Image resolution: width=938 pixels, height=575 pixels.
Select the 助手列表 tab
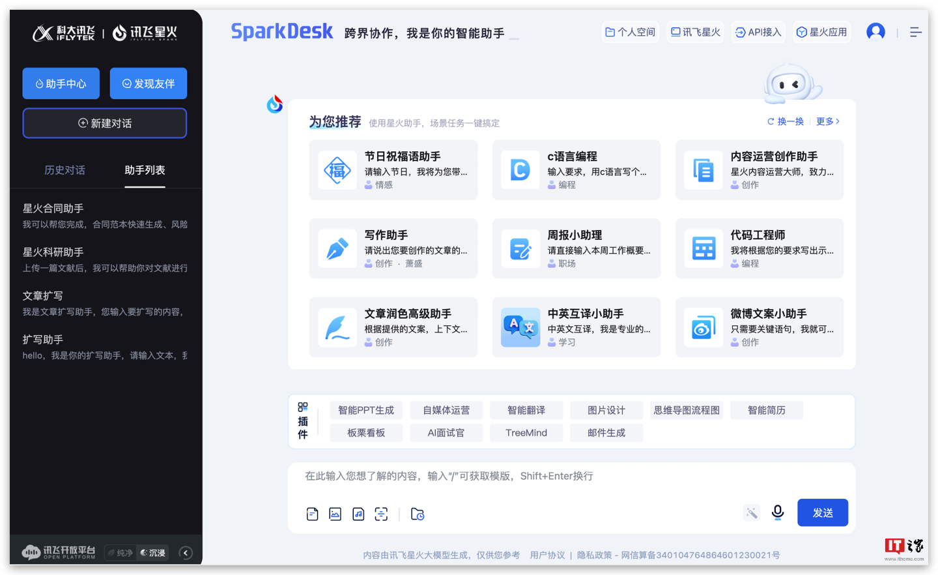pyautogui.click(x=145, y=170)
